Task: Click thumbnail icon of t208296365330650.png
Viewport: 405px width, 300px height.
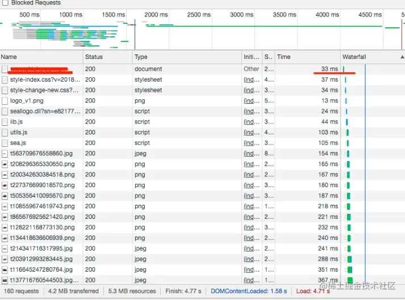Action: (5, 164)
